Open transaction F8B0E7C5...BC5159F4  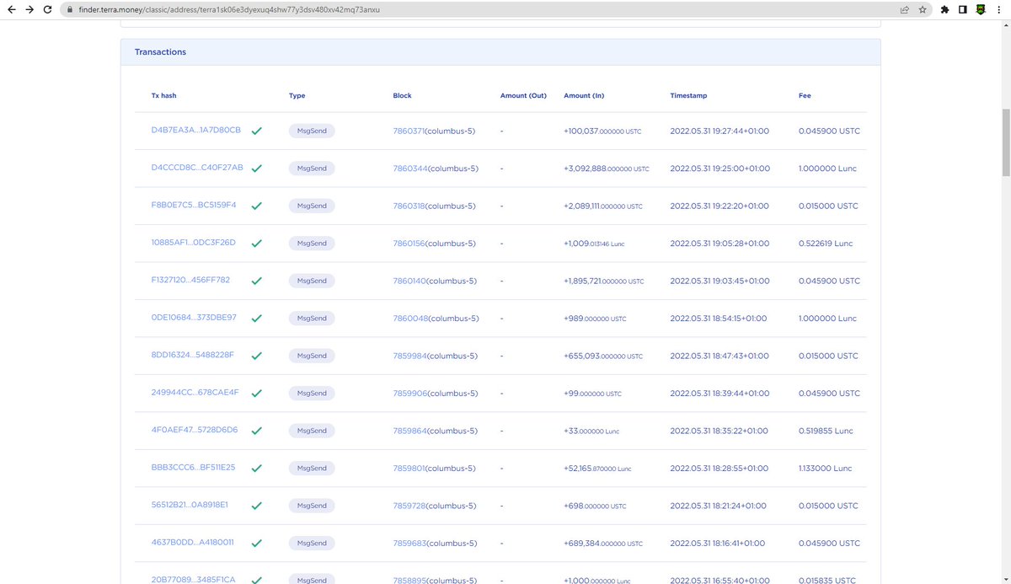click(x=194, y=206)
